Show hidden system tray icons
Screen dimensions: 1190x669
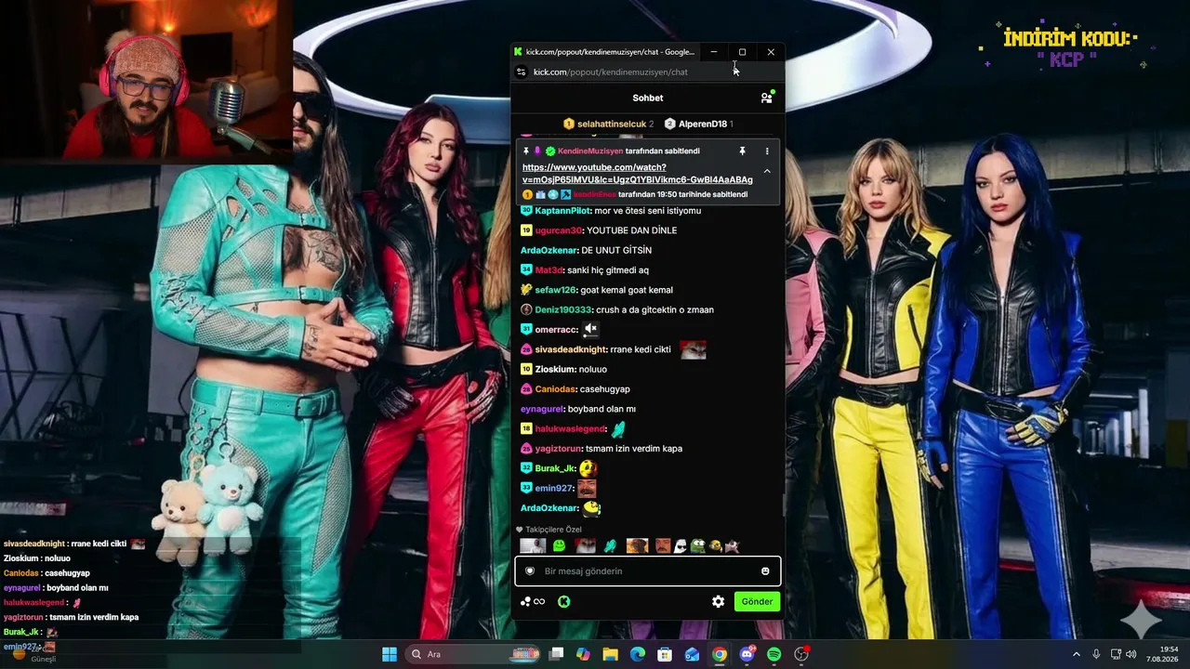1077,654
